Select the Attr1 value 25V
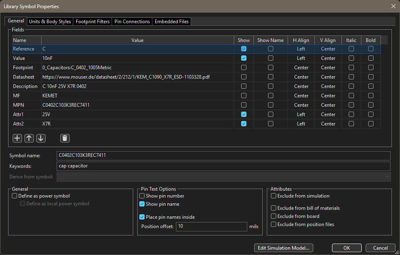 pos(138,114)
